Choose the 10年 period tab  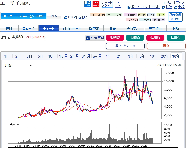coord(154,56)
